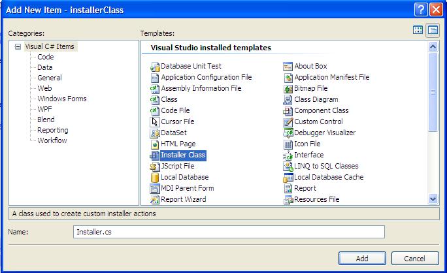Select the DataSet template icon
This screenshot has height=273, width=447.
[x=155, y=133]
